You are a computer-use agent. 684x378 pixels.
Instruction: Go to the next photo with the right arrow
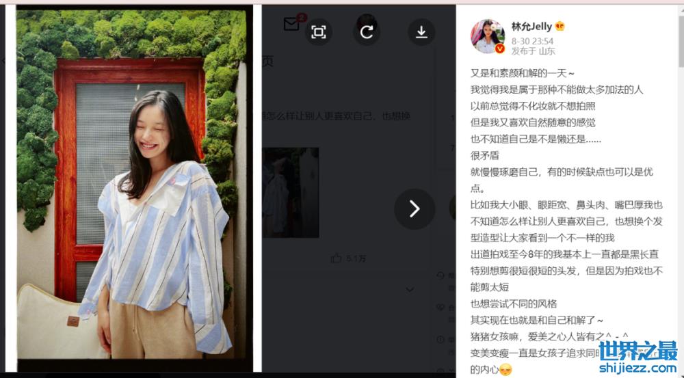point(415,209)
